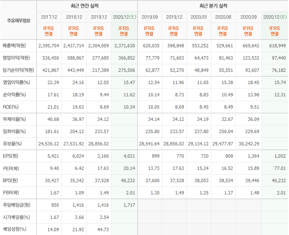Click the payout ratio value 44.73
Screen dimensions: 289x235
click(103, 230)
